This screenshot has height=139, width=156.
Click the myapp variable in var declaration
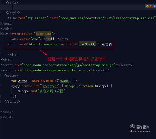[x=23, y=81]
